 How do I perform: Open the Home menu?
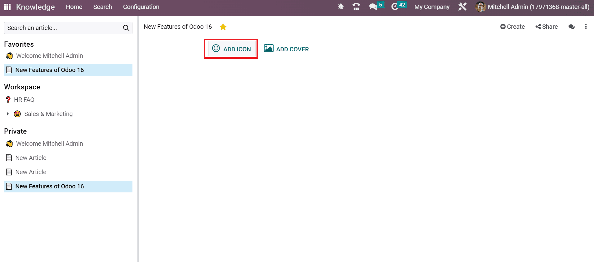pyautogui.click(x=74, y=7)
